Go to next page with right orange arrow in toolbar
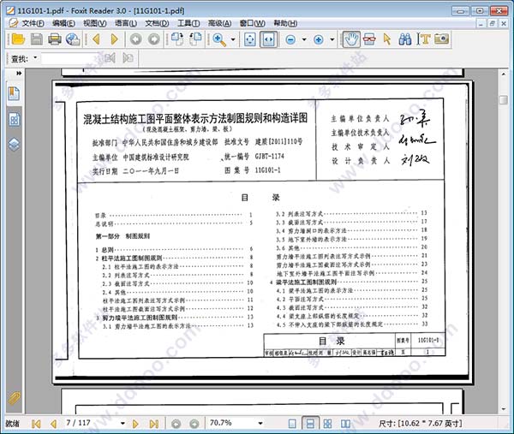 (x=114, y=39)
